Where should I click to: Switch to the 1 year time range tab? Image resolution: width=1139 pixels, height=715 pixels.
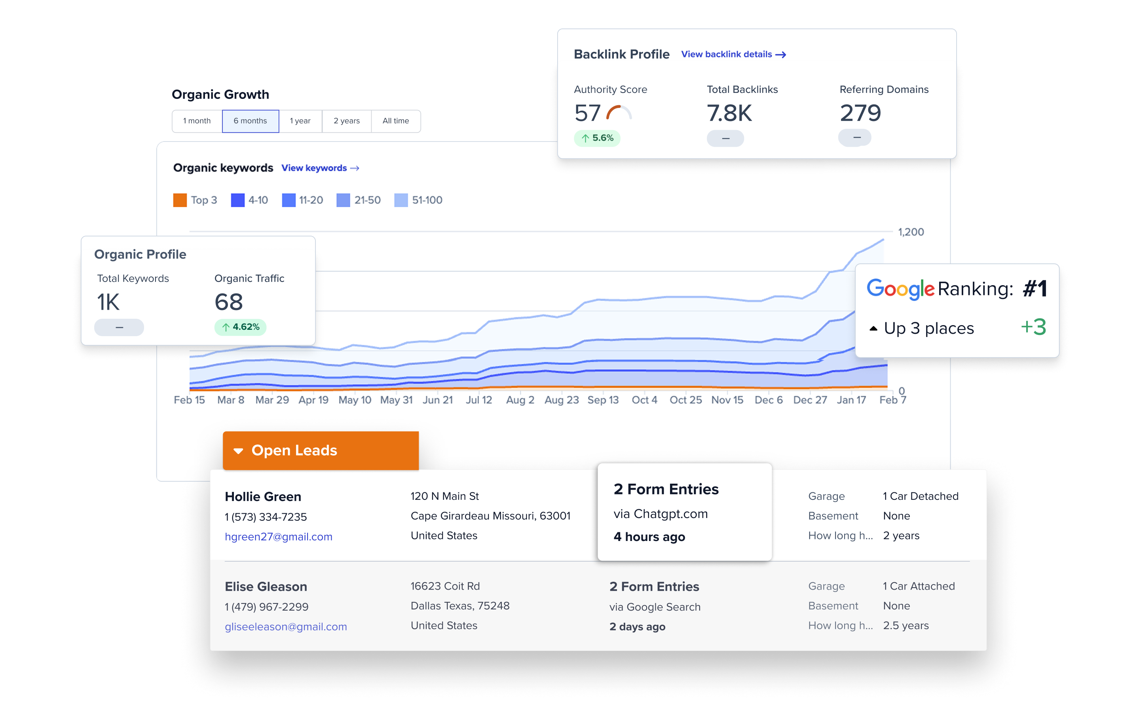[x=300, y=121]
